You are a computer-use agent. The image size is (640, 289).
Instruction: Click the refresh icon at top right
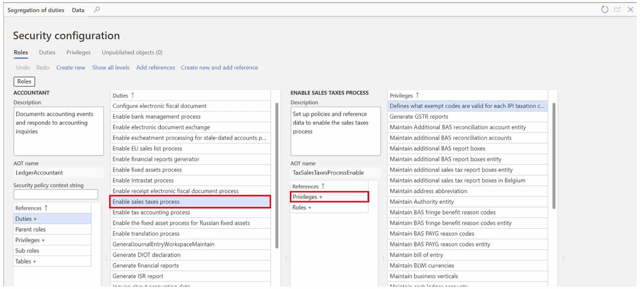(x=604, y=10)
